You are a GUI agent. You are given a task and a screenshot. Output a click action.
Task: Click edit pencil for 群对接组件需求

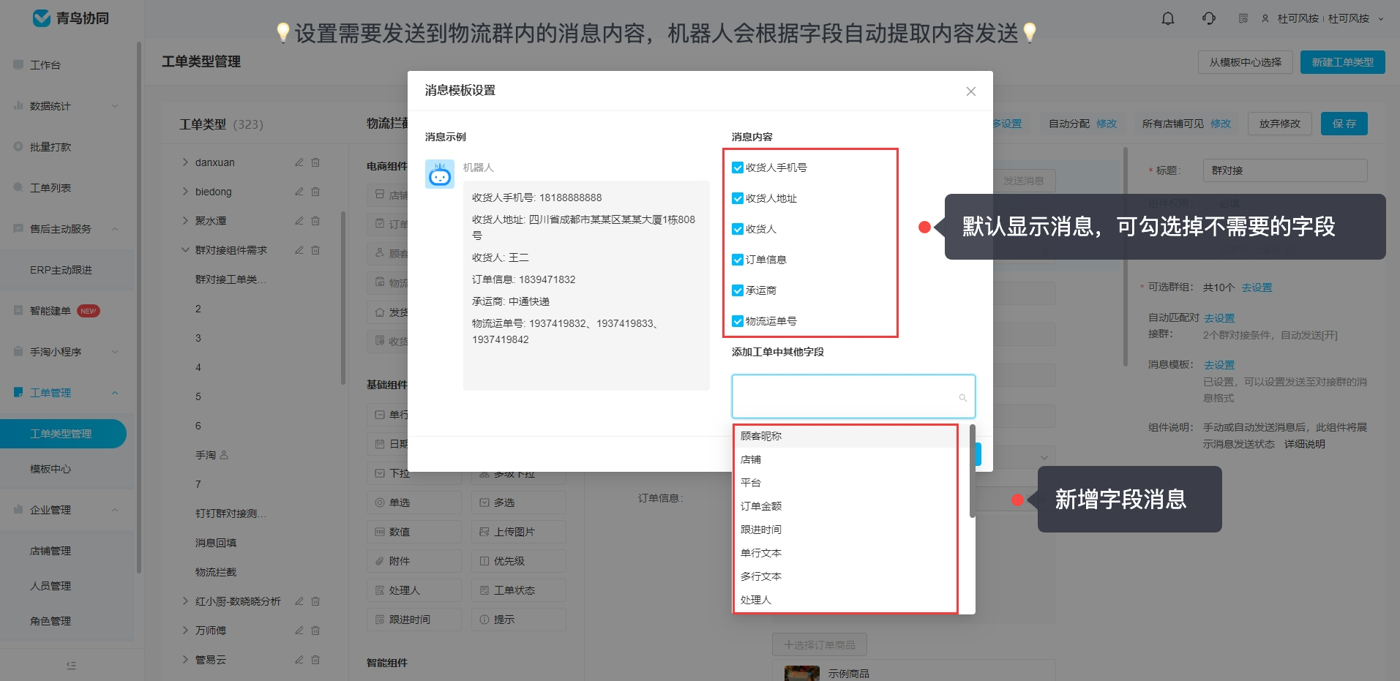click(299, 250)
